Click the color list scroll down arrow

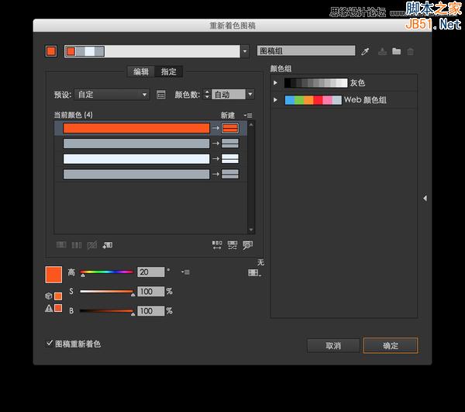[x=251, y=230]
